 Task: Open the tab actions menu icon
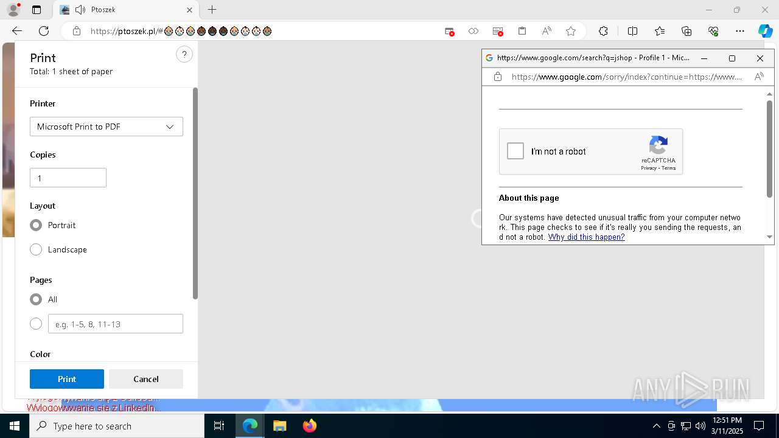tap(37, 10)
